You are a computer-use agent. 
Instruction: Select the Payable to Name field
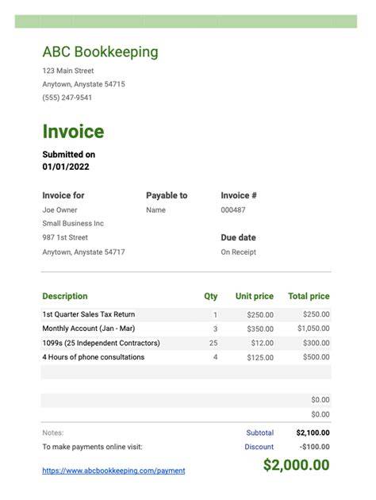[x=155, y=210]
